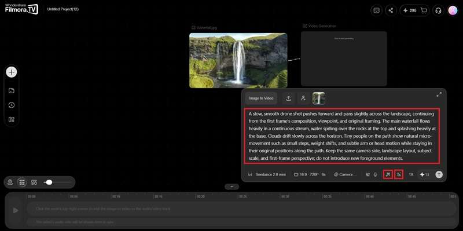Click the 13 credits cost indicator
The width and height of the screenshot is (463, 231).
coord(425,175)
